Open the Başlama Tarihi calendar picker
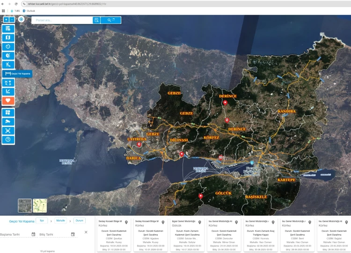 (x=33, y=234)
